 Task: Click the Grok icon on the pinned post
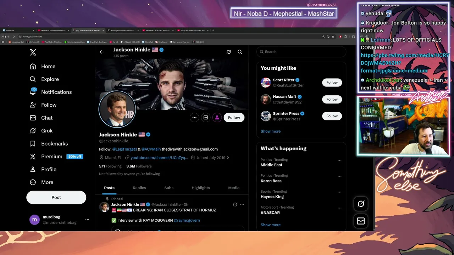235,204
